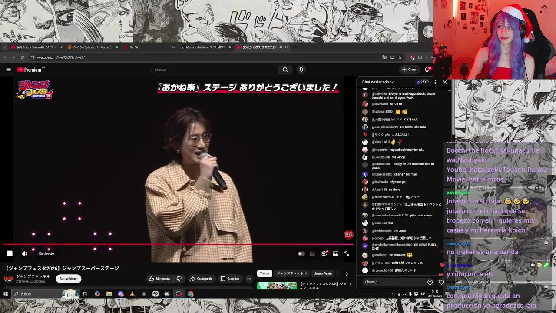This screenshot has width=556, height=313.
Task: Open the YouTube hamburger guide menu
Action: [8, 70]
